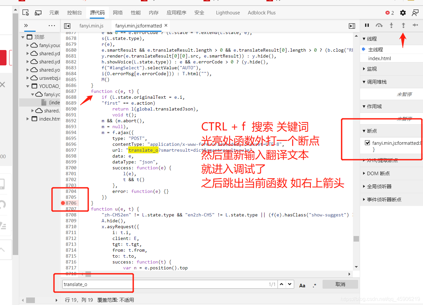423x305 pixels.
Task: Open the Adblock Plus tab
Action: (x=262, y=13)
